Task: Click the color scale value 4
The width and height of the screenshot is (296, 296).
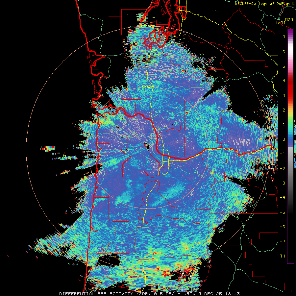Action: pyautogui.click(x=284, y=81)
